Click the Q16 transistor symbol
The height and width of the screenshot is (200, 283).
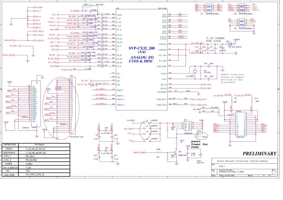pyautogui.click(x=176, y=152)
